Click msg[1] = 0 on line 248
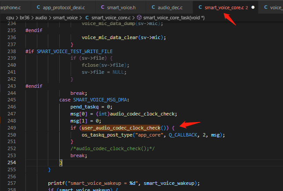 coord(86,121)
